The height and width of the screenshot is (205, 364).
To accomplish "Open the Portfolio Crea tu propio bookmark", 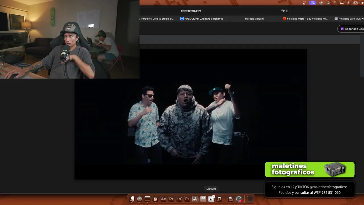I will tap(156, 19).
